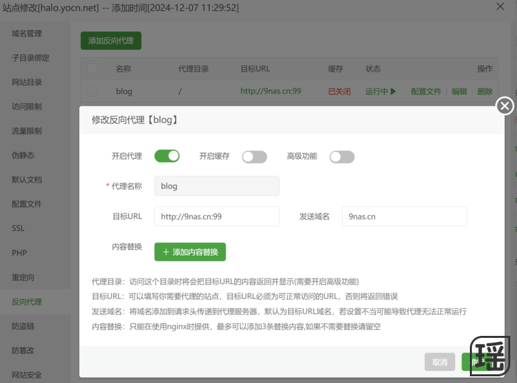Viewport: 517px width, 383px height.
Task: Switch to the SSL settings tab
Action: (18, 228)
